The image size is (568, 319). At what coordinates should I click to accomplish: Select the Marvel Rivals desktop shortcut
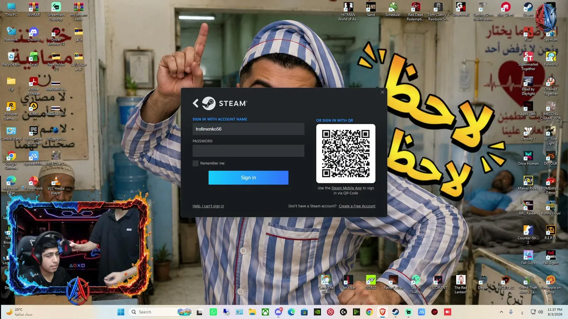pos(528,183)
